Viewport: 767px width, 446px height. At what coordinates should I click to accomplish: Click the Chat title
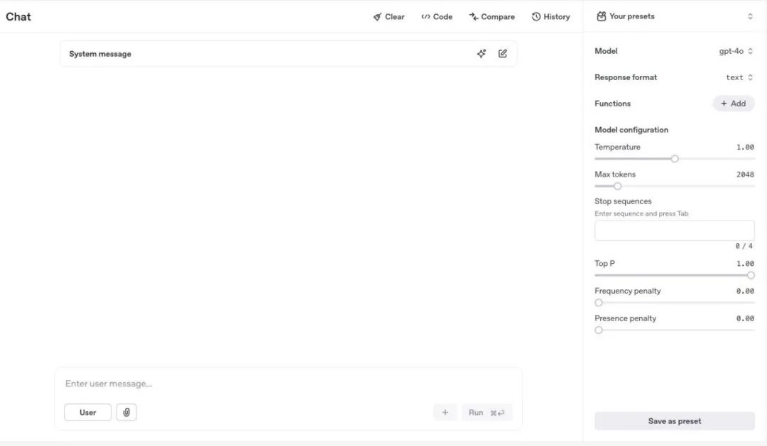[18, 16]
